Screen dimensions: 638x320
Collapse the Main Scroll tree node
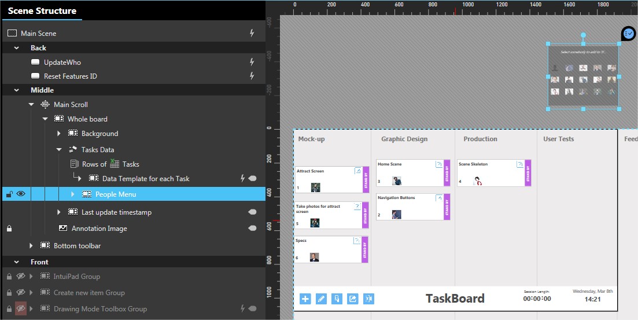[31, 104]
